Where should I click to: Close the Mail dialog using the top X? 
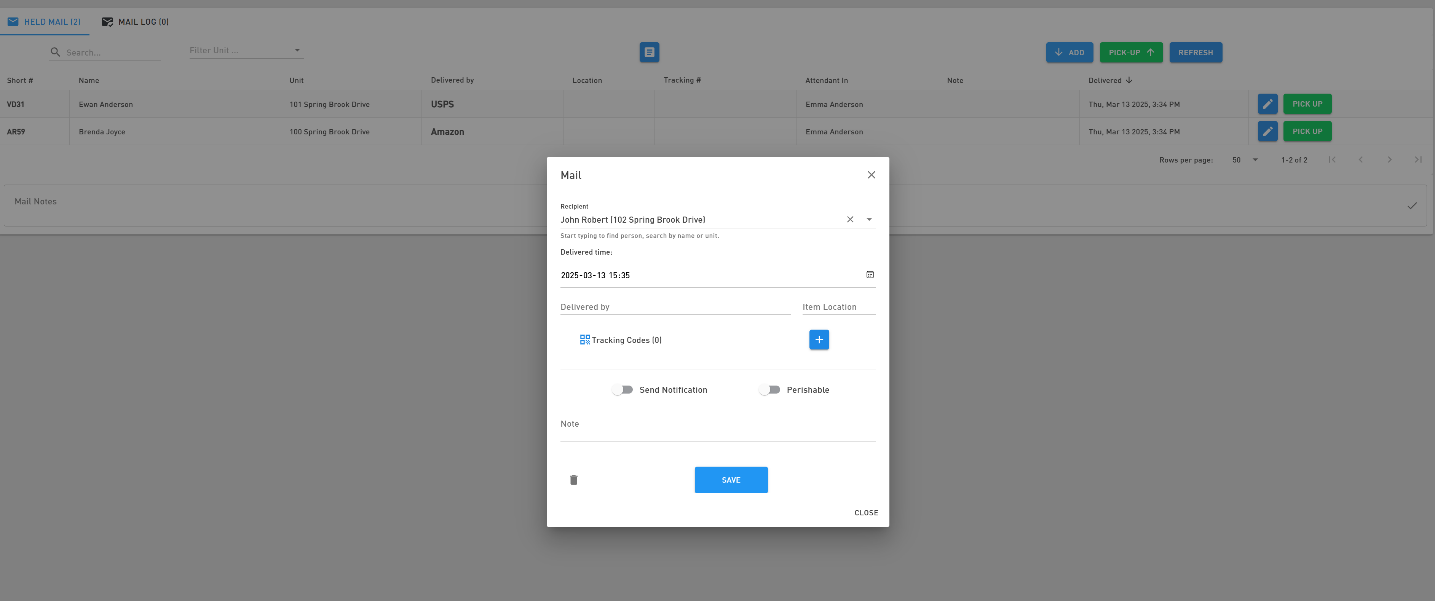point(871,175)
